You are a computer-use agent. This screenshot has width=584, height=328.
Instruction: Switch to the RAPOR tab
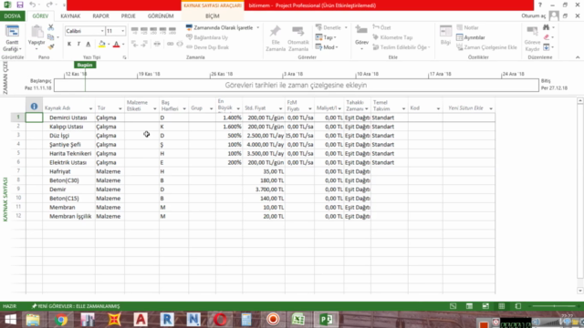[101, 16]
